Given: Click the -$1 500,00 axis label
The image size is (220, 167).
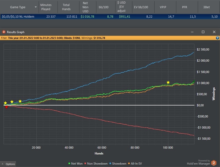Looking at the screenshot, I should (x=204, y=139).
